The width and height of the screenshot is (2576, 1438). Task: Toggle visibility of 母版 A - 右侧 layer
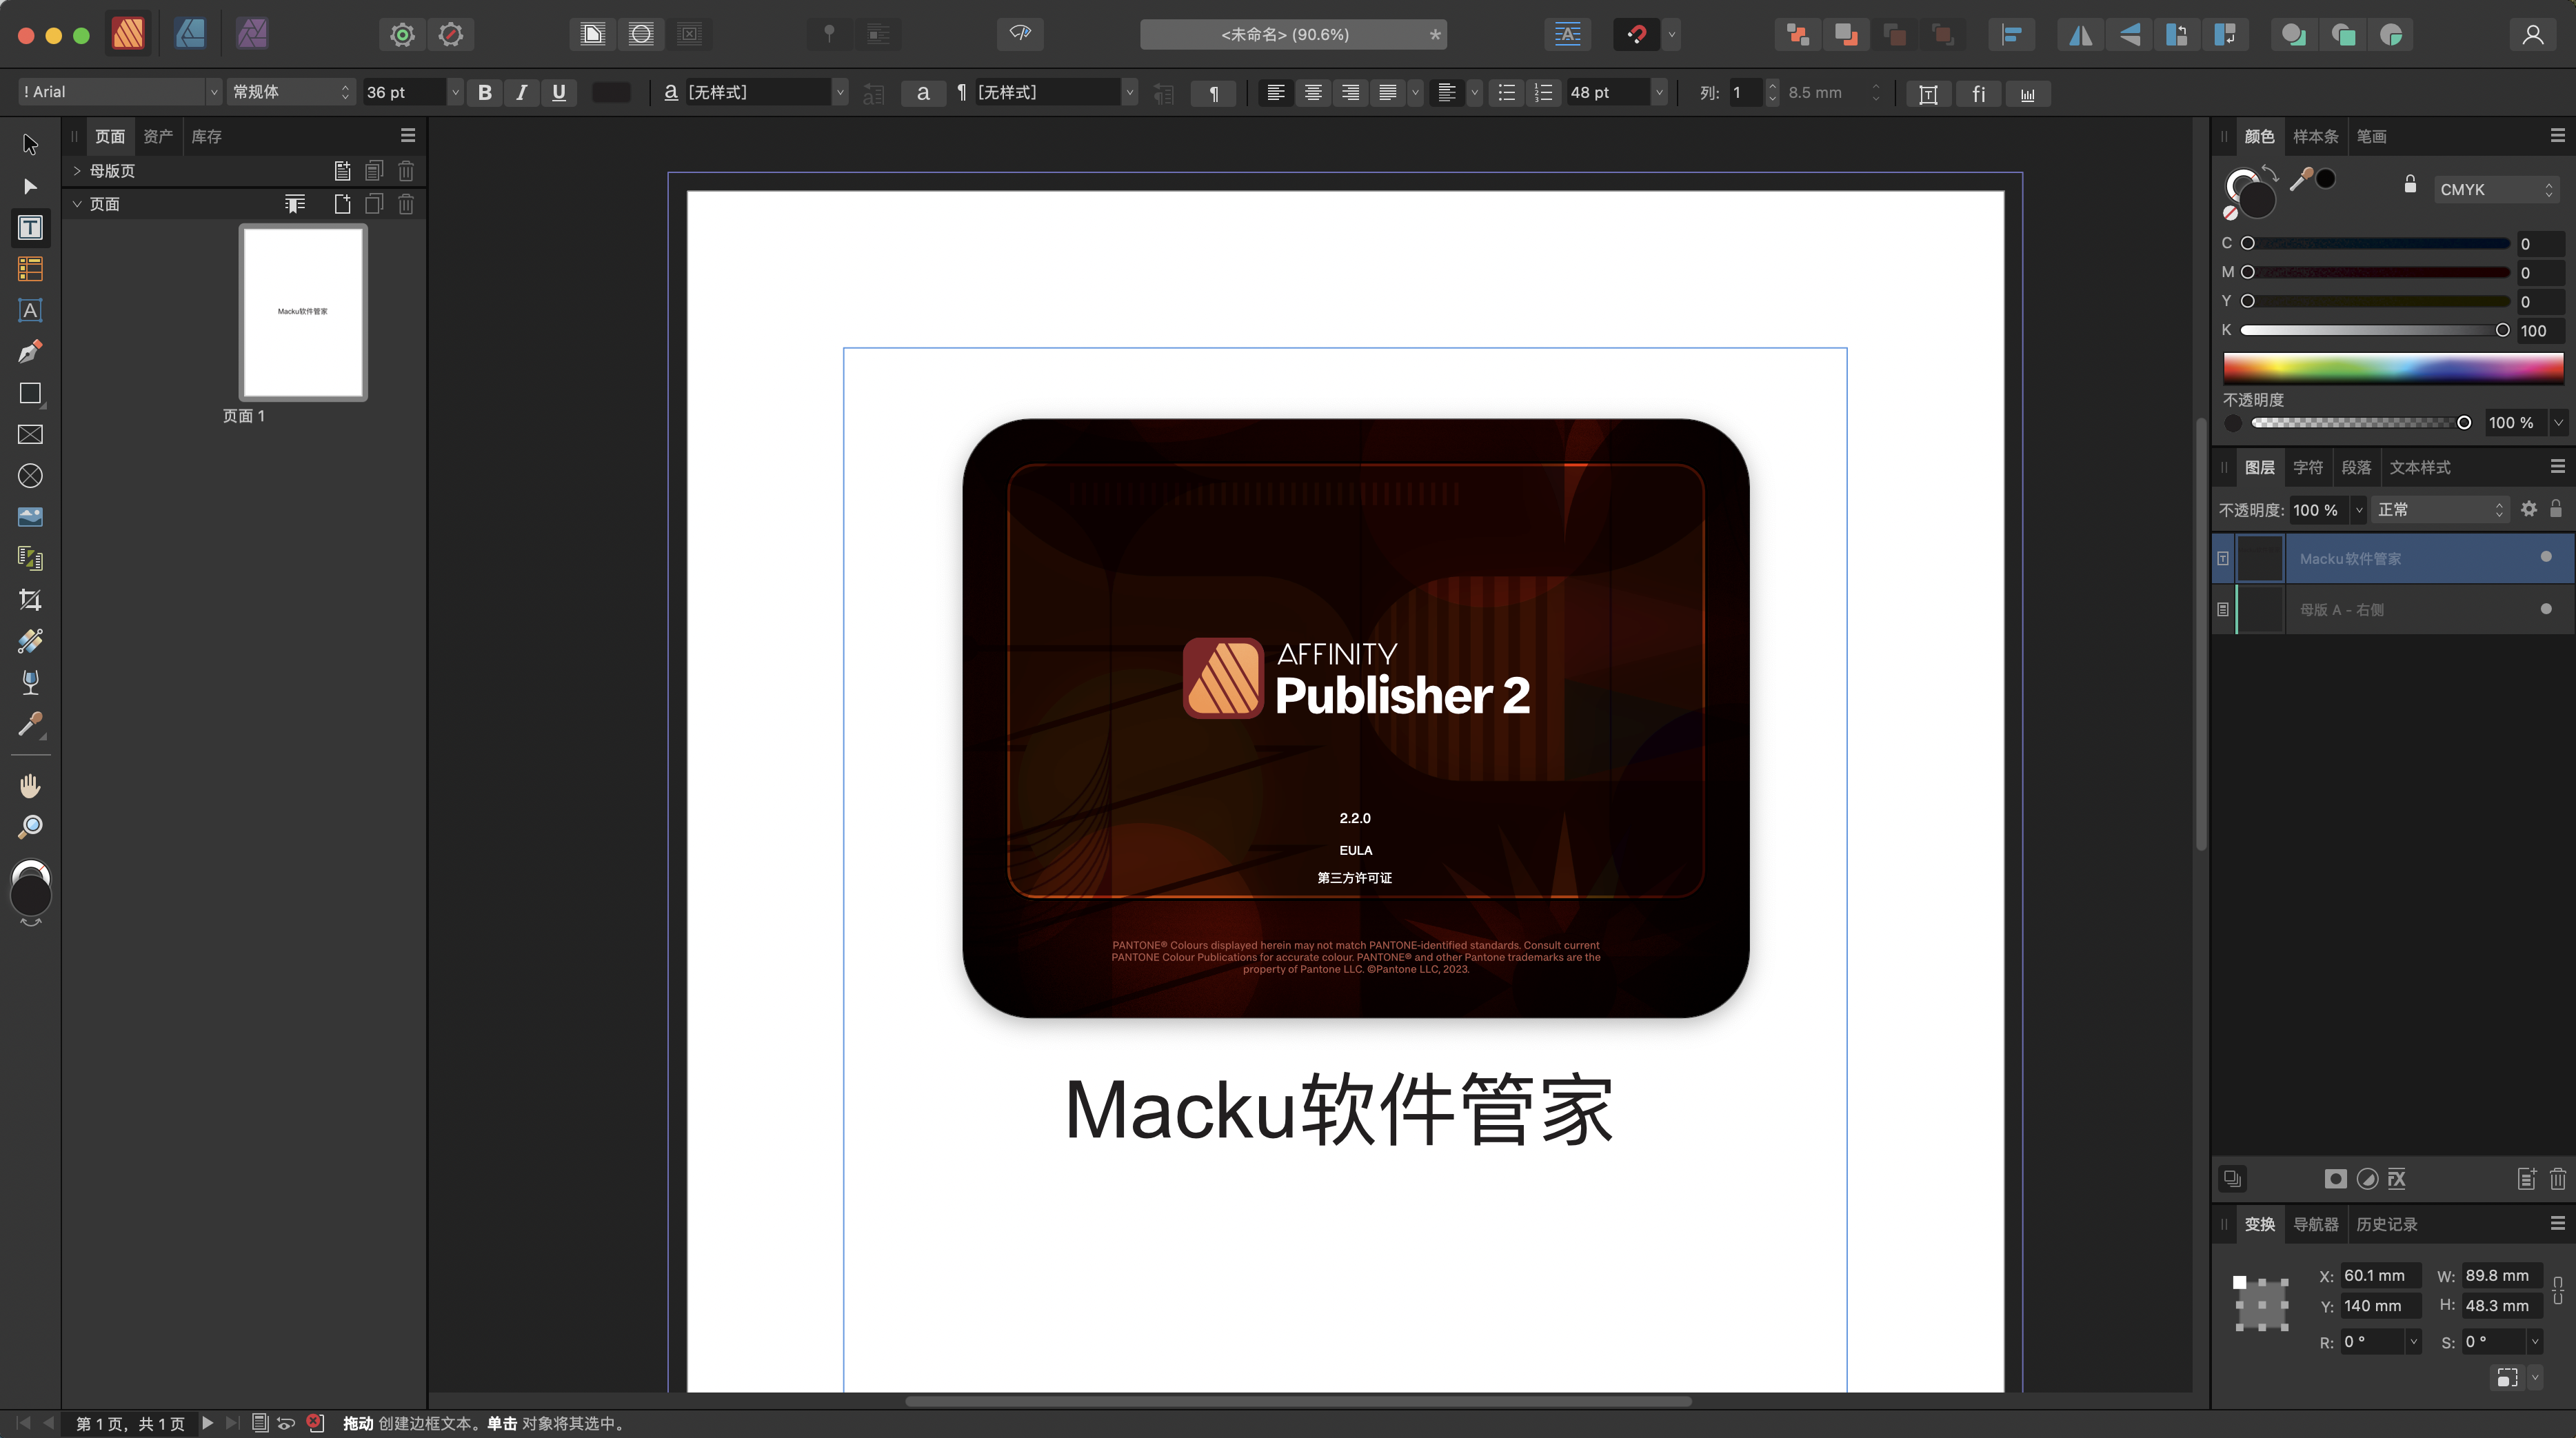(x=2546, y=609)
